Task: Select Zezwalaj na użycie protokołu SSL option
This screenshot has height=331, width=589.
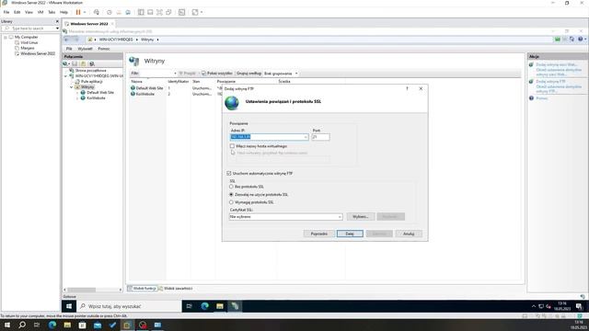Action: click(231, 194)
